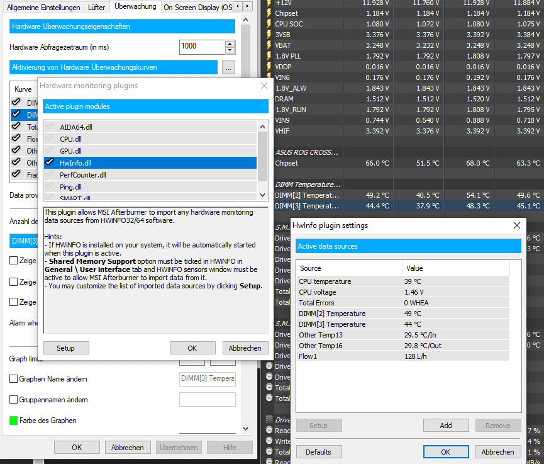Click lightning icon beside CPU SOC row
544x464 pixels.
[269, 24]
